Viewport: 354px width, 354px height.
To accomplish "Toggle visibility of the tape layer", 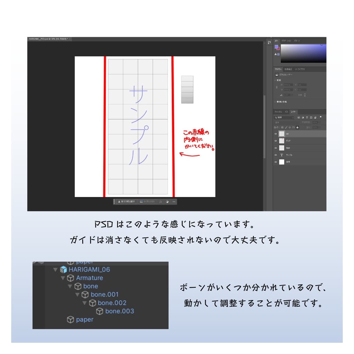I will click(x=276, y=148).
